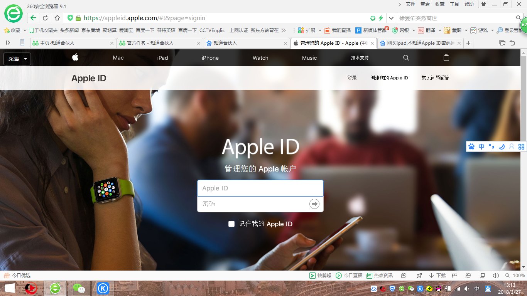Switch to the 刚买ipad tab
527x296 pixels.
point(419,43)
